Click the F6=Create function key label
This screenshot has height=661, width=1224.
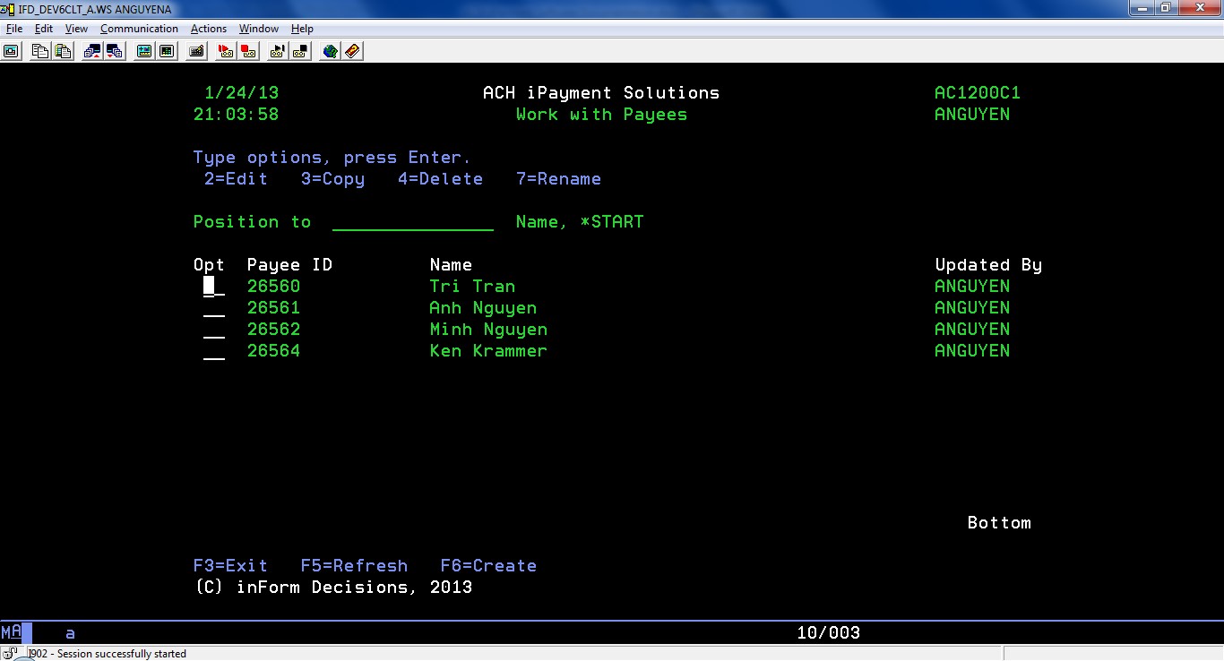click(488, 566)
